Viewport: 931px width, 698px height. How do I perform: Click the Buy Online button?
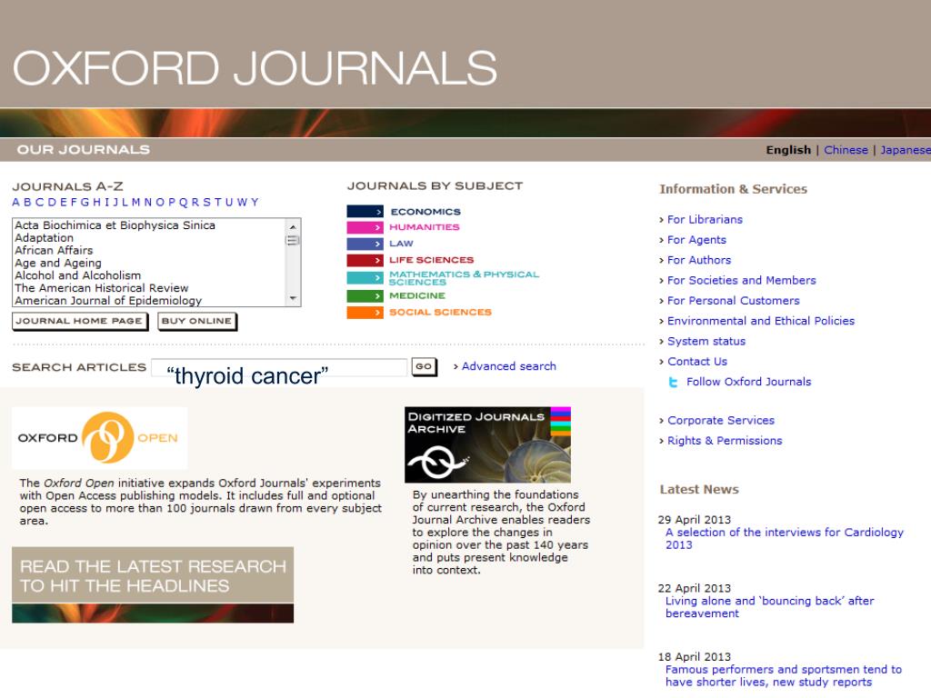pyautogui.click(x=197, y=321)
